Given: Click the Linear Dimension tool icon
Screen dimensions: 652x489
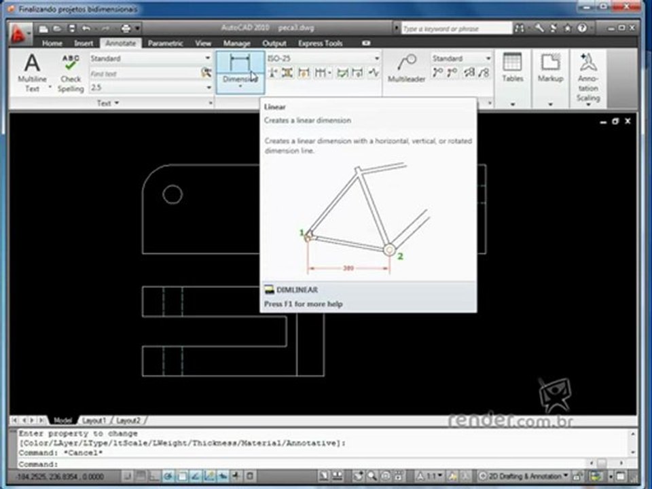Looking at the screenshot, I should point(240,63).
